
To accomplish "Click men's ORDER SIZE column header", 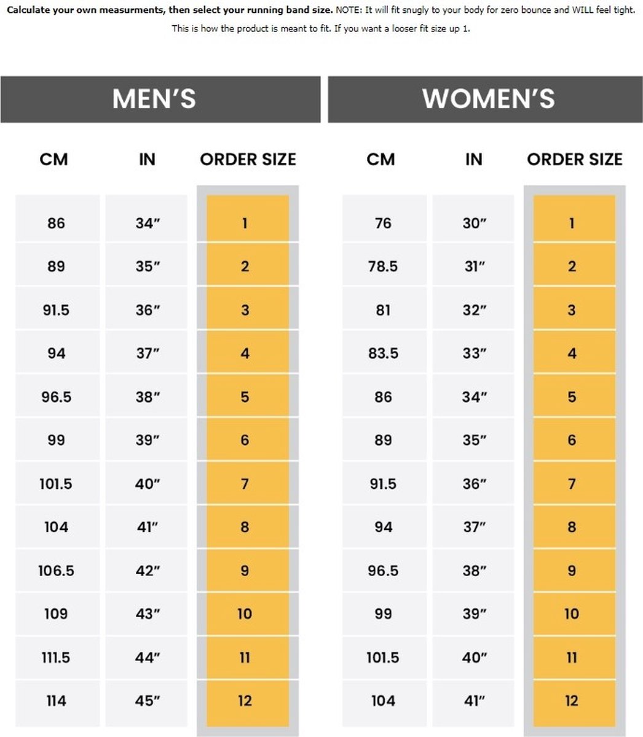I will click(x=248, y=159).
